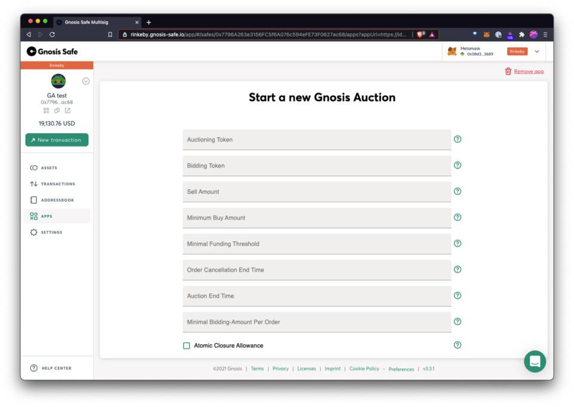Open the chat support bubble
This screenshot has height=407, width=574.
[x=535, y=361]
